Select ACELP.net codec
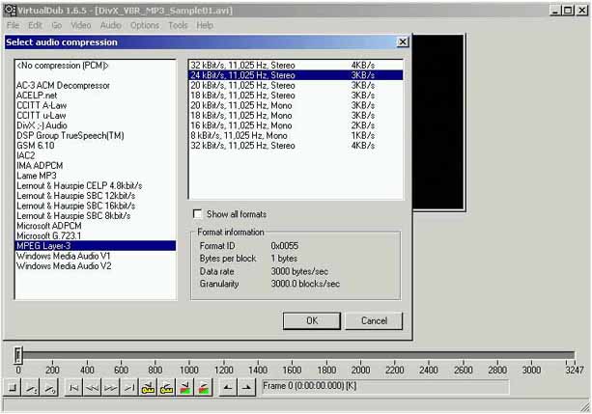This screenshot has width=592, height=414. click(96, 96)
